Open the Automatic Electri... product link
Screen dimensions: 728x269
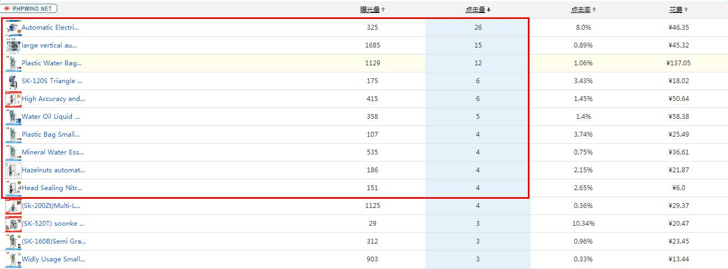[50, 28]
